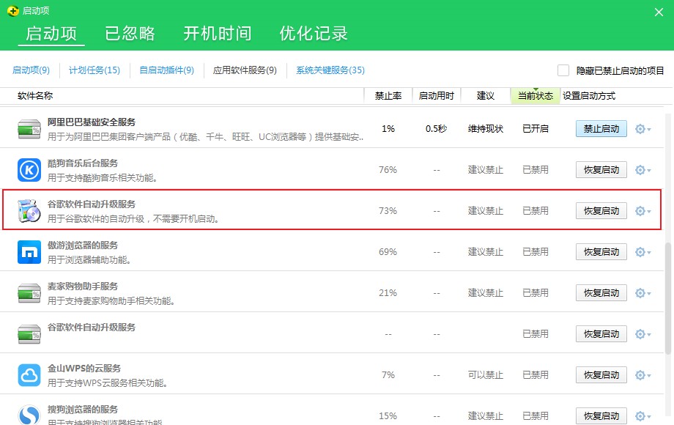Click the 可以禁止 suggestion text
This screenshot has width=674, height=425.
click(485, 375)
